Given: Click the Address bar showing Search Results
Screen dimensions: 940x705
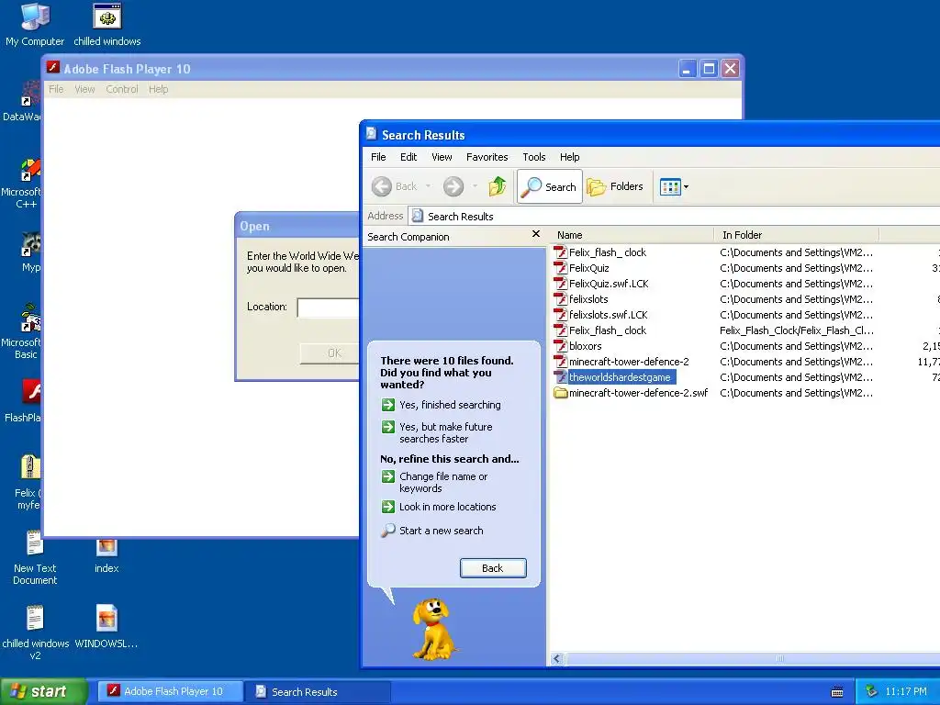Looking at the screenshot, I should click(x=674, y=216).
